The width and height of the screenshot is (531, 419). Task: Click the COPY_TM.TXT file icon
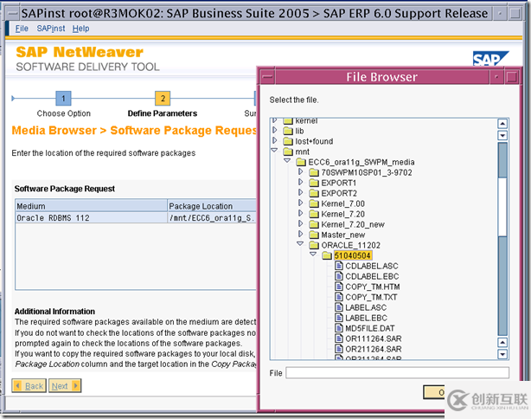[x=339, y=297]
